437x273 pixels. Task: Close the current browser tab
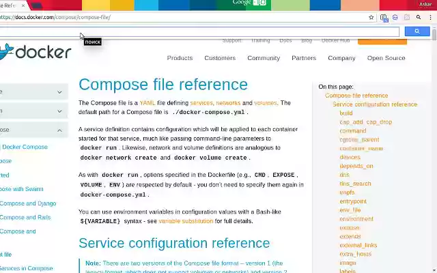click(x=23, y=5)
